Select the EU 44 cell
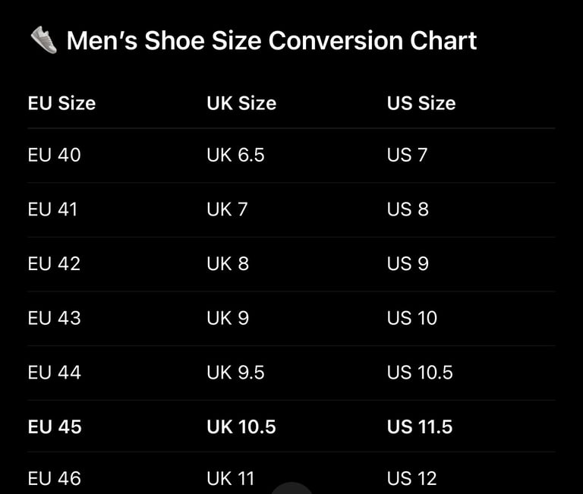The width and height of the screenshot is (583, 494). click(55, 373)
